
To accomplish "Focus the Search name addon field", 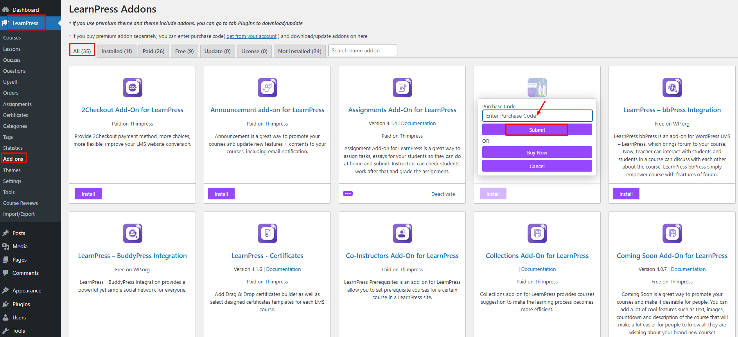I will [363, 50].
